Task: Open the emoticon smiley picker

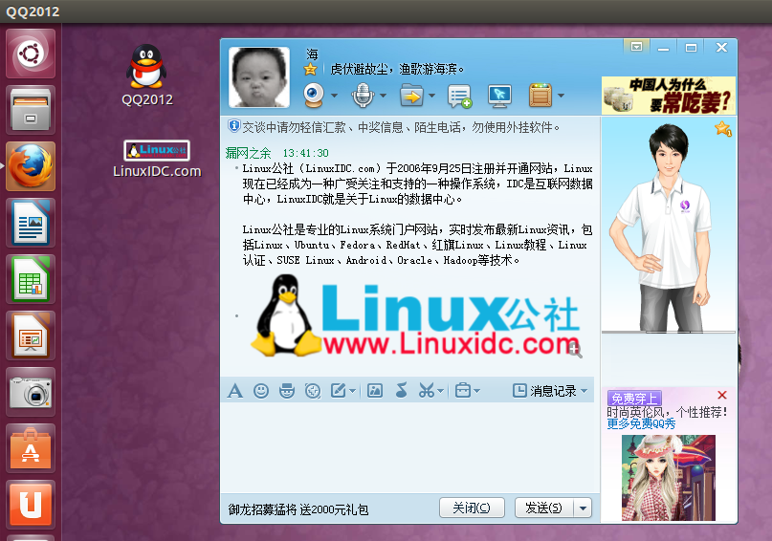Action: [261, 391]
